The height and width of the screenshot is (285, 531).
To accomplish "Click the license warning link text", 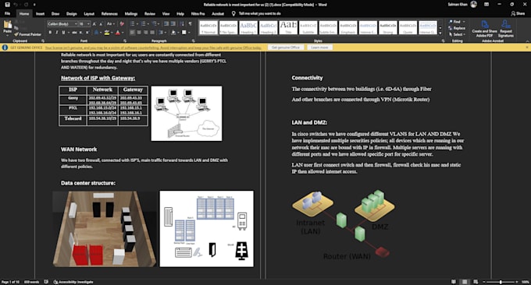I will point(153,47).
